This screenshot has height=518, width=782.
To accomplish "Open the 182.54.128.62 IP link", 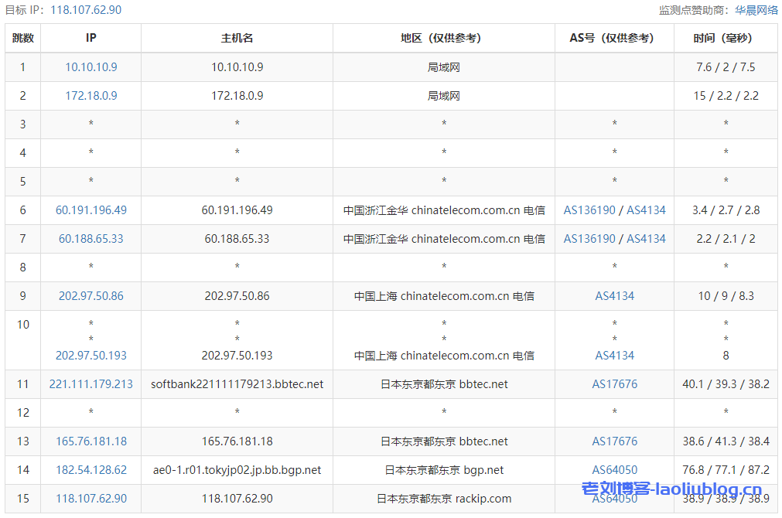I will (x=90, y=469).
